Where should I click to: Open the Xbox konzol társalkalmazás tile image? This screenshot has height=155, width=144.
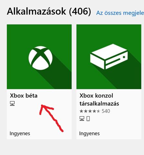click(109, 57)
